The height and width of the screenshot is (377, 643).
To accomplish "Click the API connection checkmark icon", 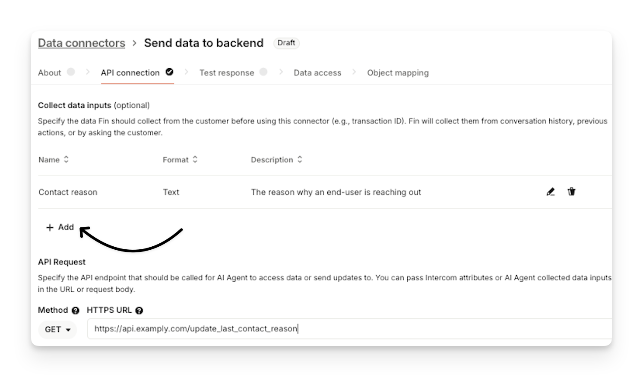I will point(169,72).
